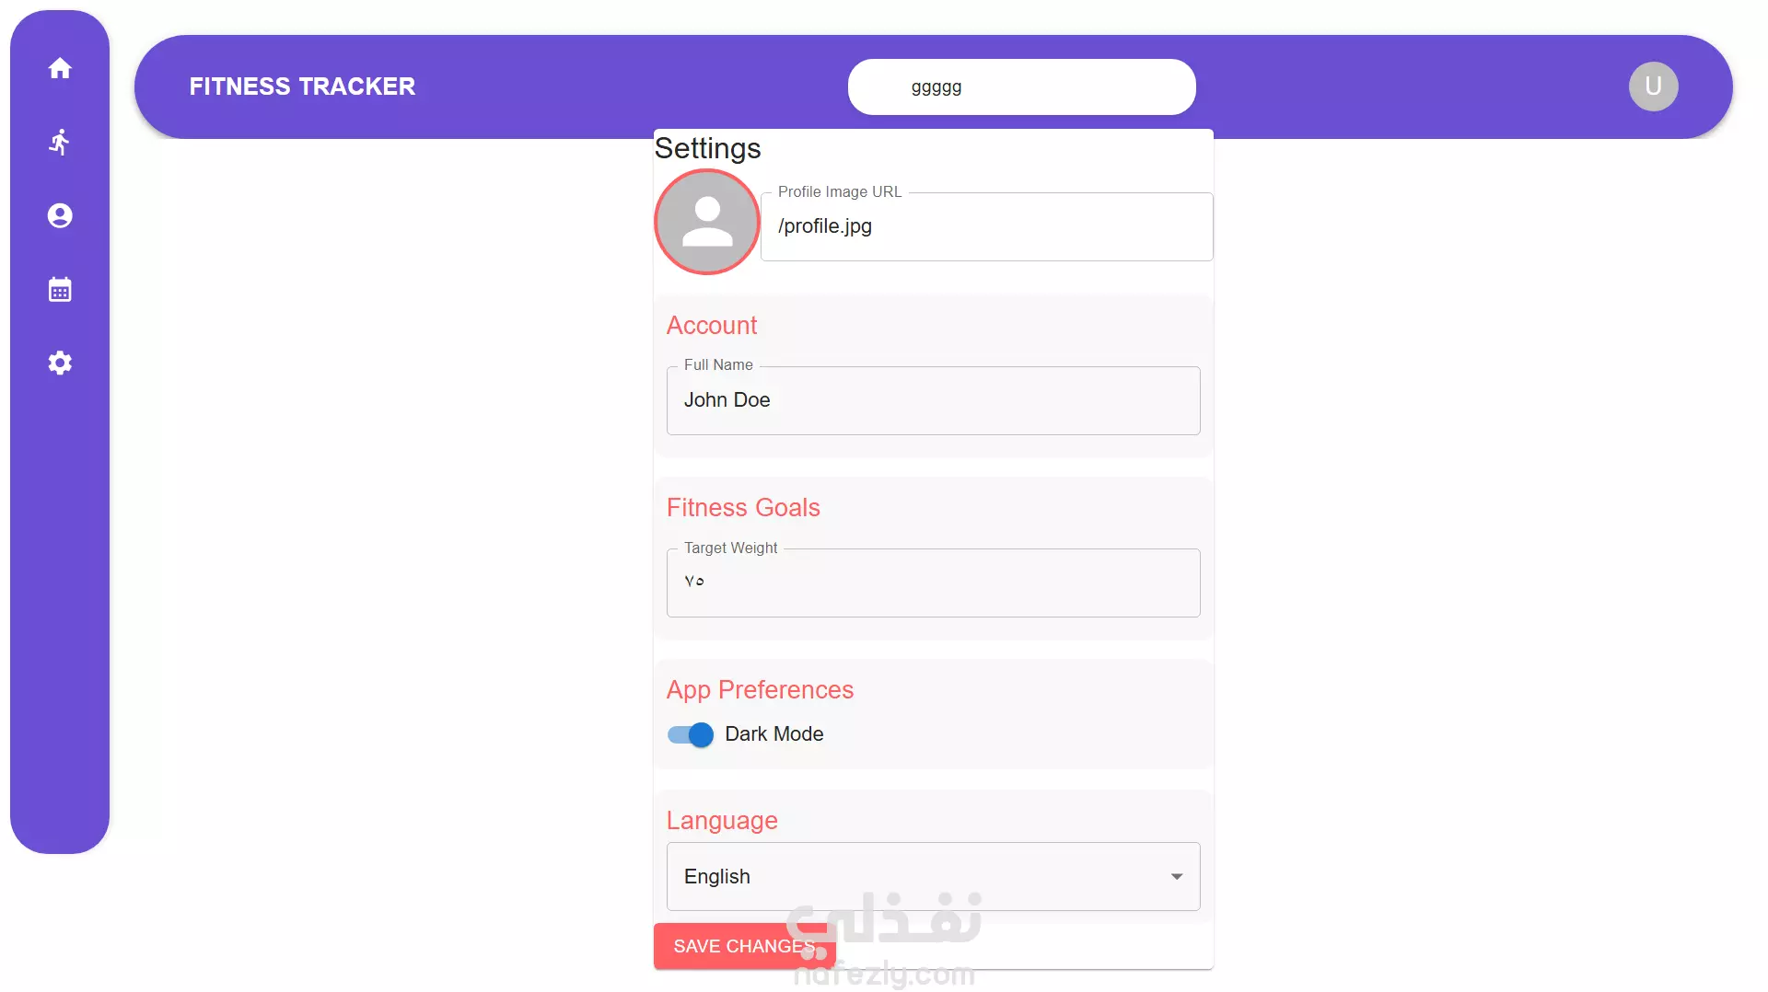Click the Dark Mode label
This screenshot has width=1768, height=992.
(x=773, y=734)
